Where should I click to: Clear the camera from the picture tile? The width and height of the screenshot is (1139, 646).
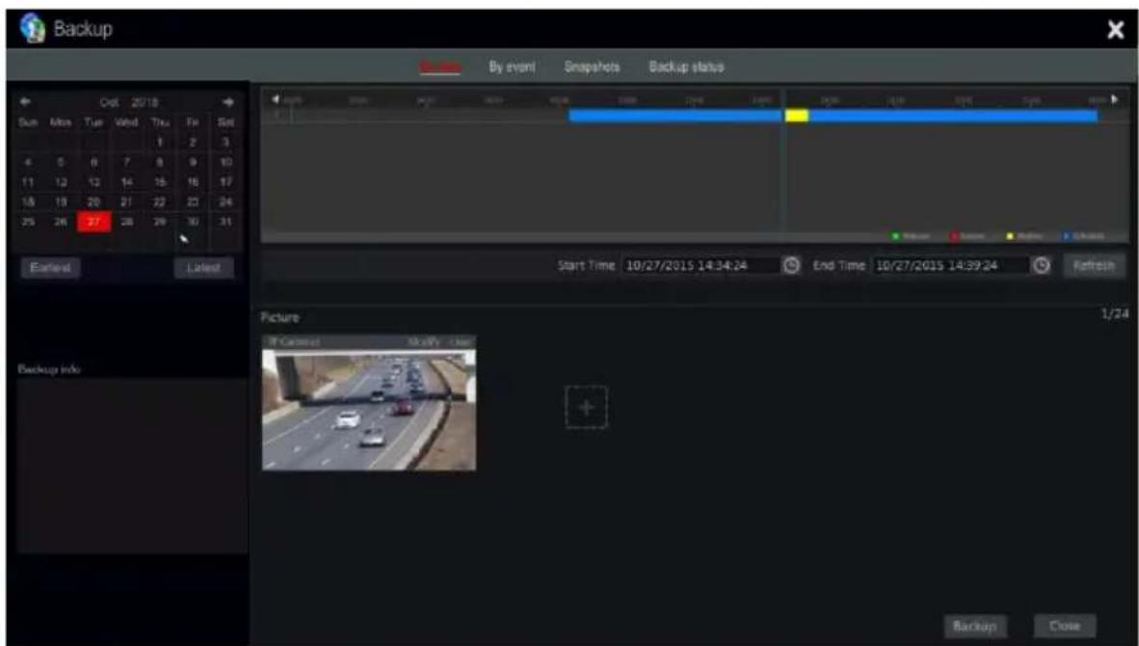(461, 341)
